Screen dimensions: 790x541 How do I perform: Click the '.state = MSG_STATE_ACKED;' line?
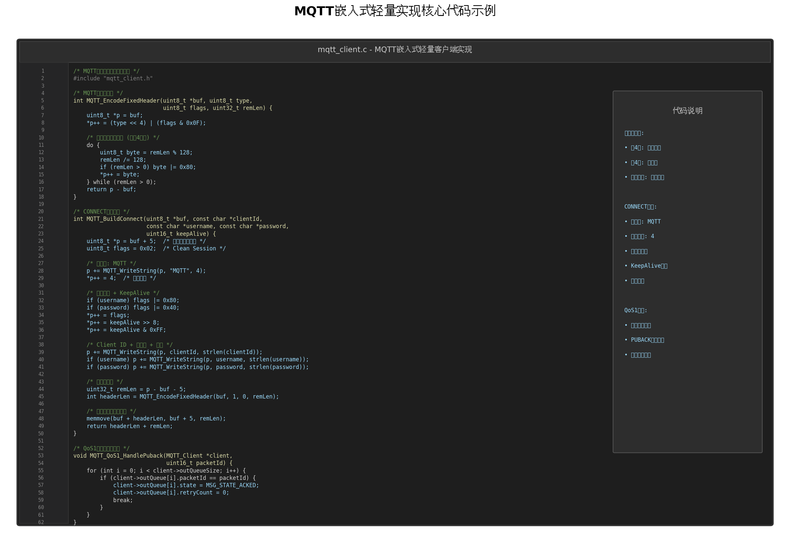(186, 485)
